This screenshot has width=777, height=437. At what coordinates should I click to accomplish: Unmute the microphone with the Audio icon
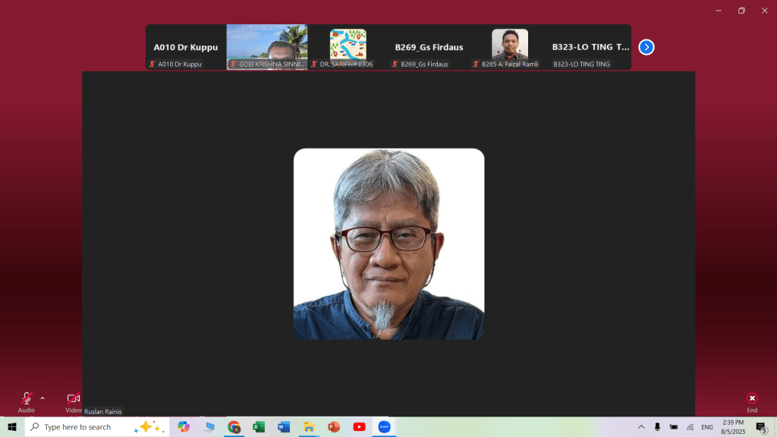(27, 399)
